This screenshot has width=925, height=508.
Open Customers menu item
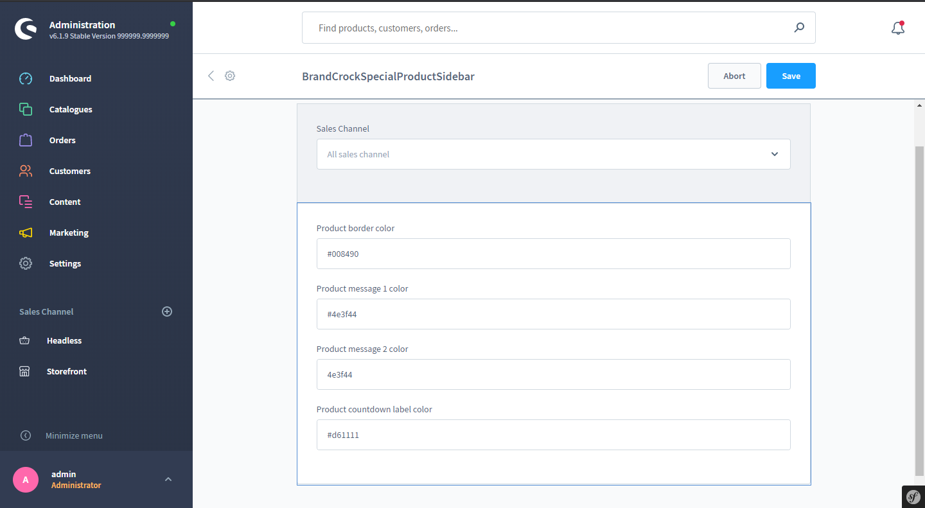(70, 171)
